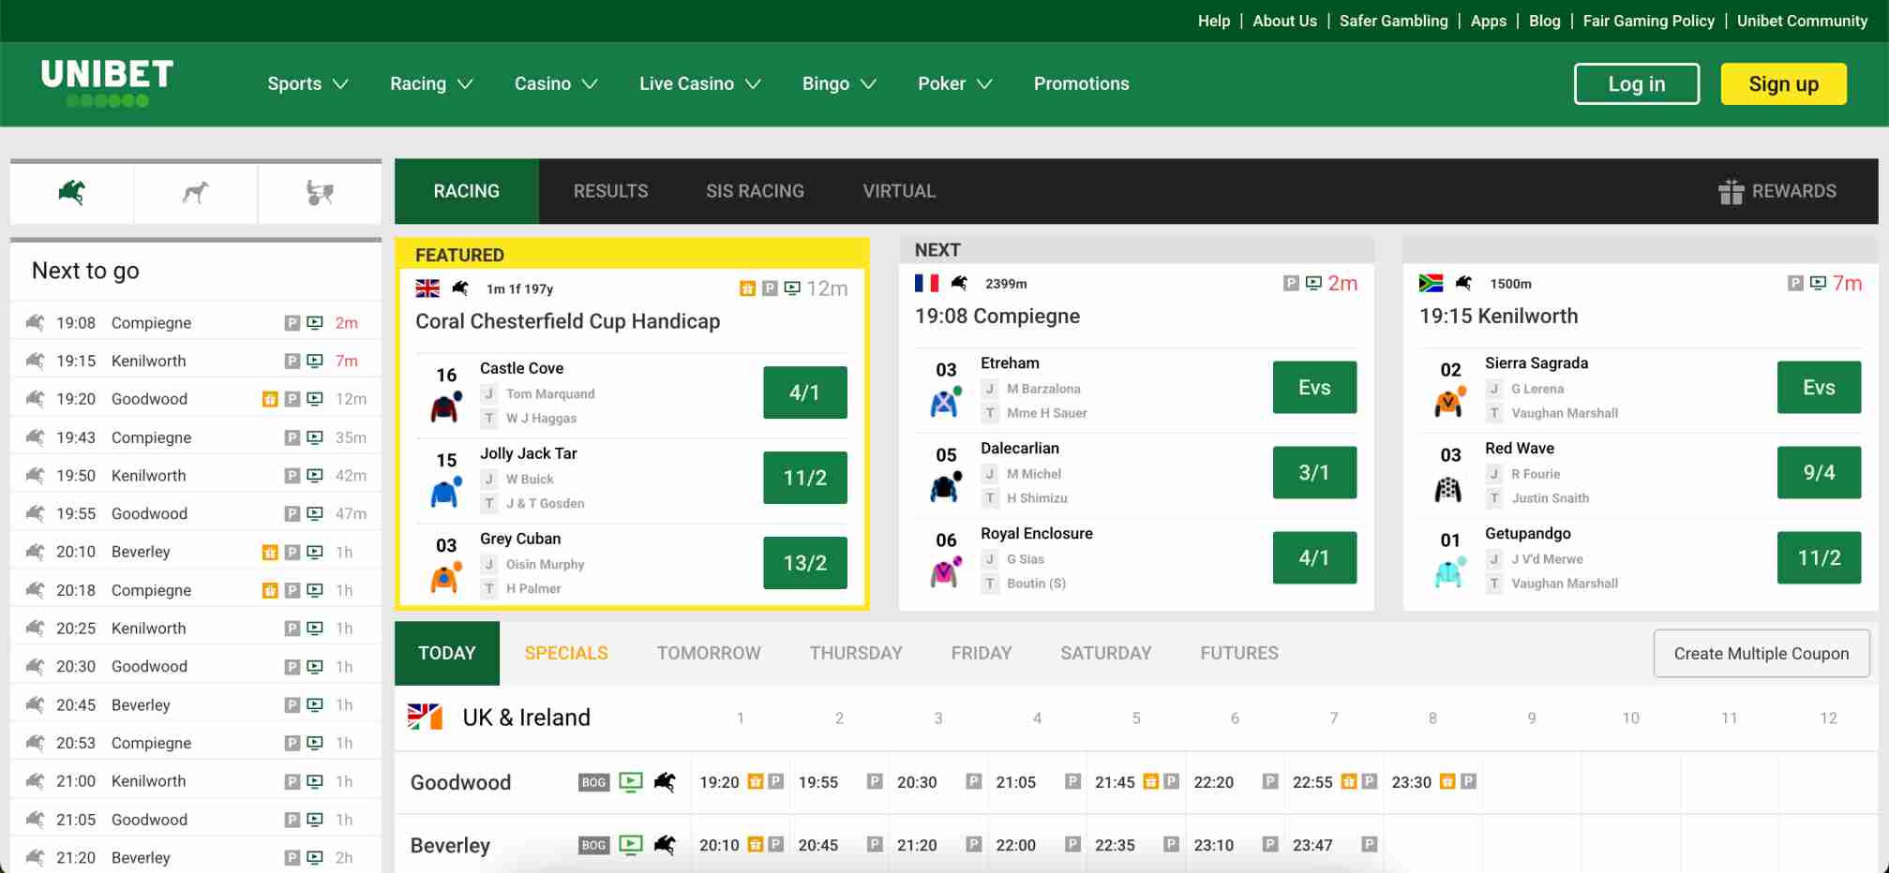
Task: Open the Unibet Community link
Action: [x=1802, y=21]
